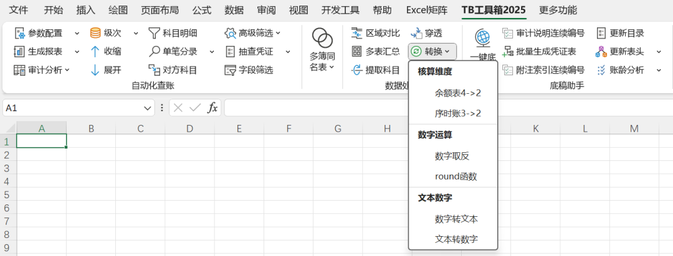Choose 数字取反 menu item

pyautogui.click(x=453, y=156)
